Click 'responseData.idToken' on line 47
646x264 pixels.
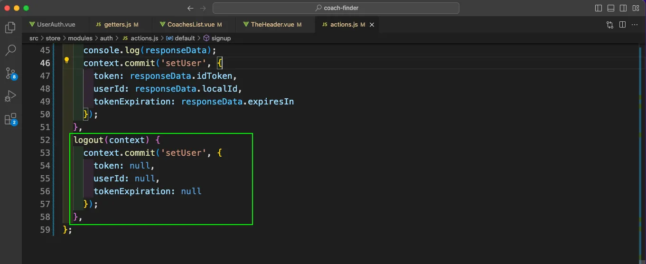[181, 76]
